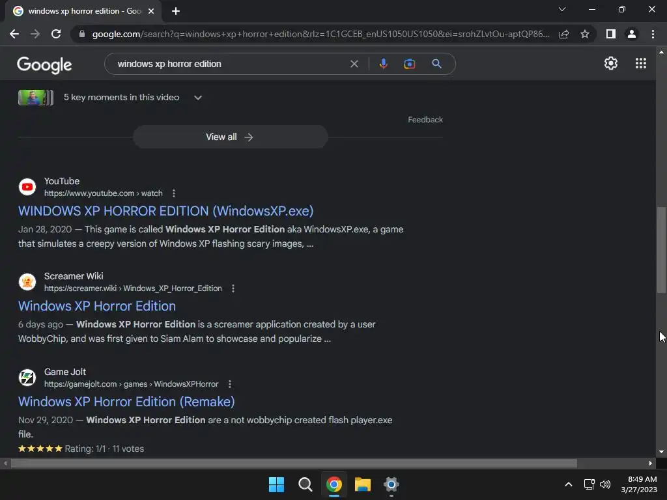
Task: Open Google apps grid
Action: pos(641,63)
